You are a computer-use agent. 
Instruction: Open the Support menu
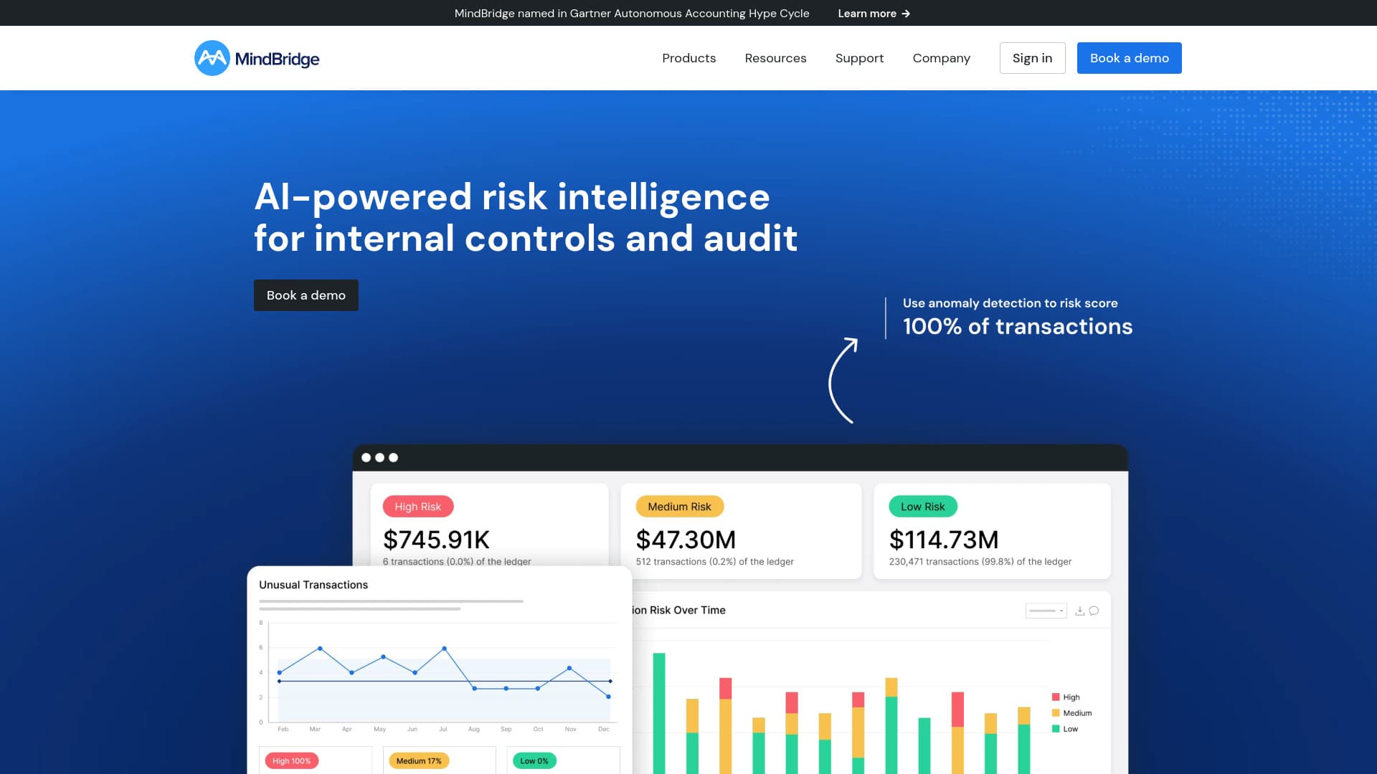click(x=859, y=58)
